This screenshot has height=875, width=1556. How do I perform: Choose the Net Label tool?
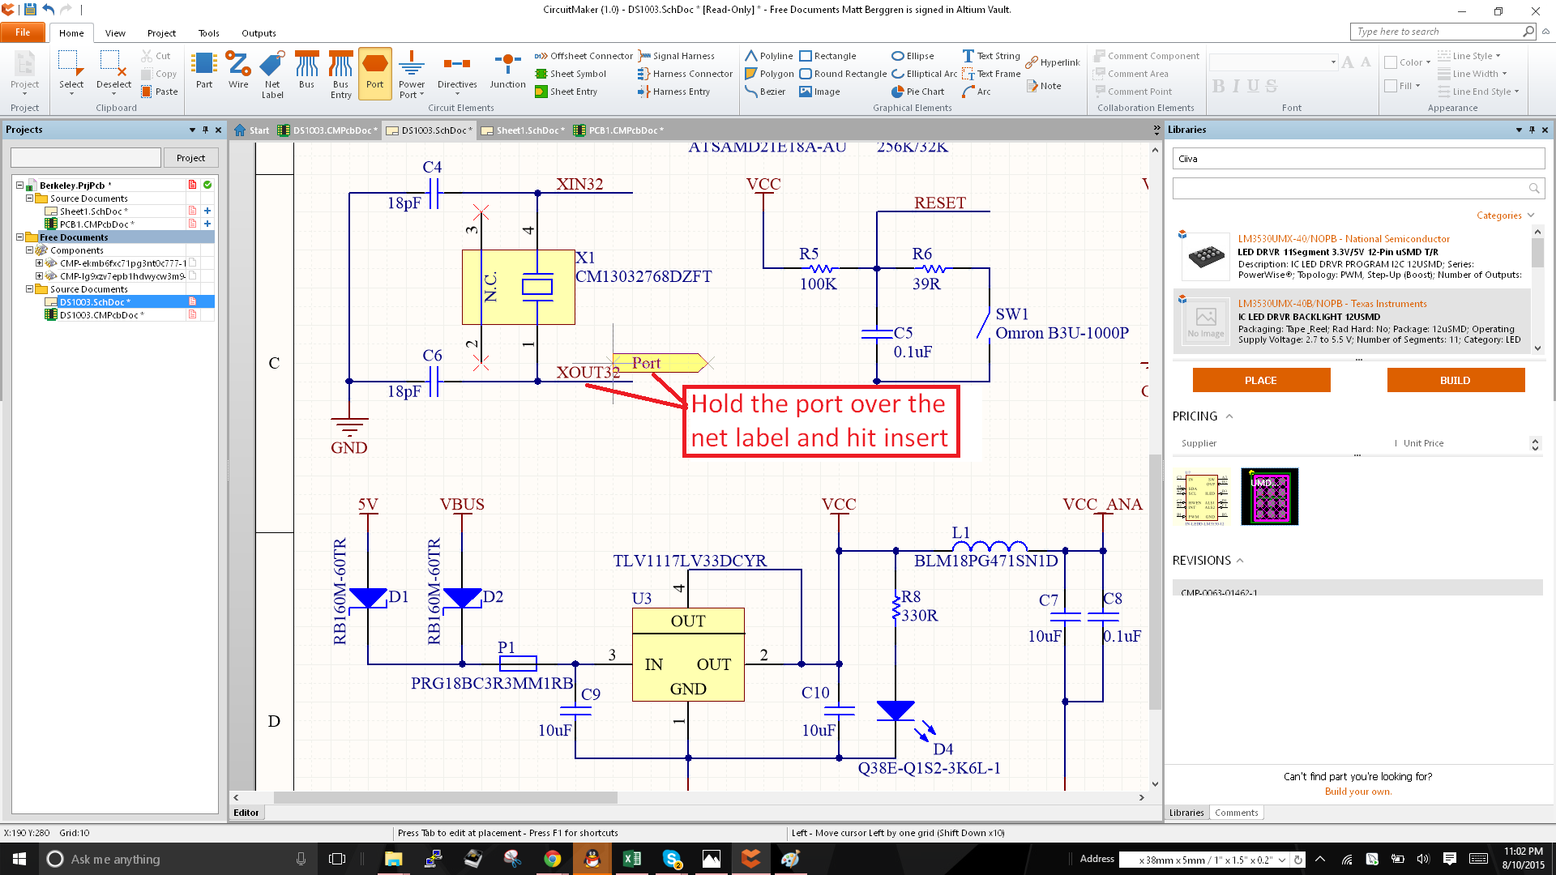(x=272, y=75)
